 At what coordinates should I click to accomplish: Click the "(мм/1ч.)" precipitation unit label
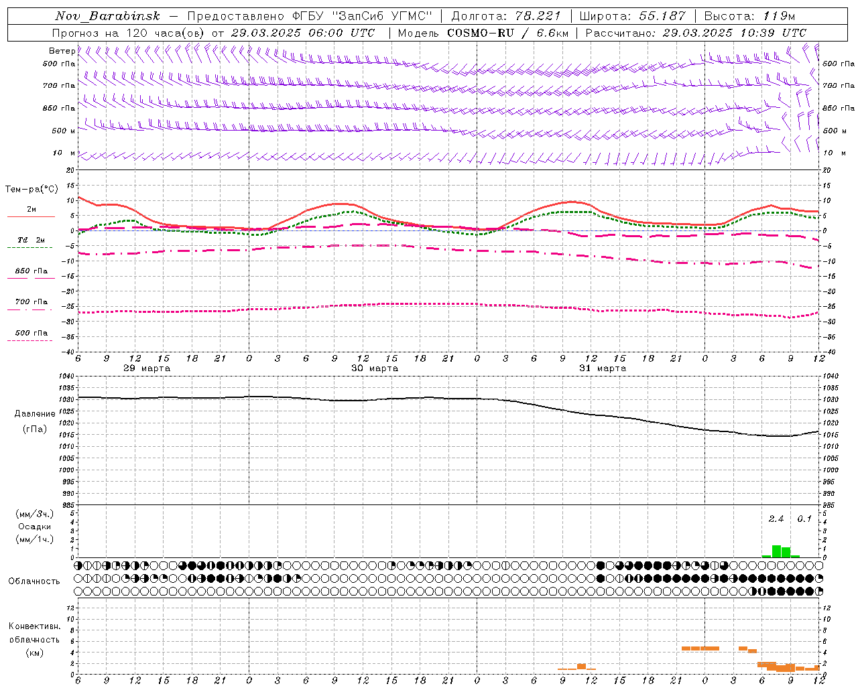click(35, 539)
